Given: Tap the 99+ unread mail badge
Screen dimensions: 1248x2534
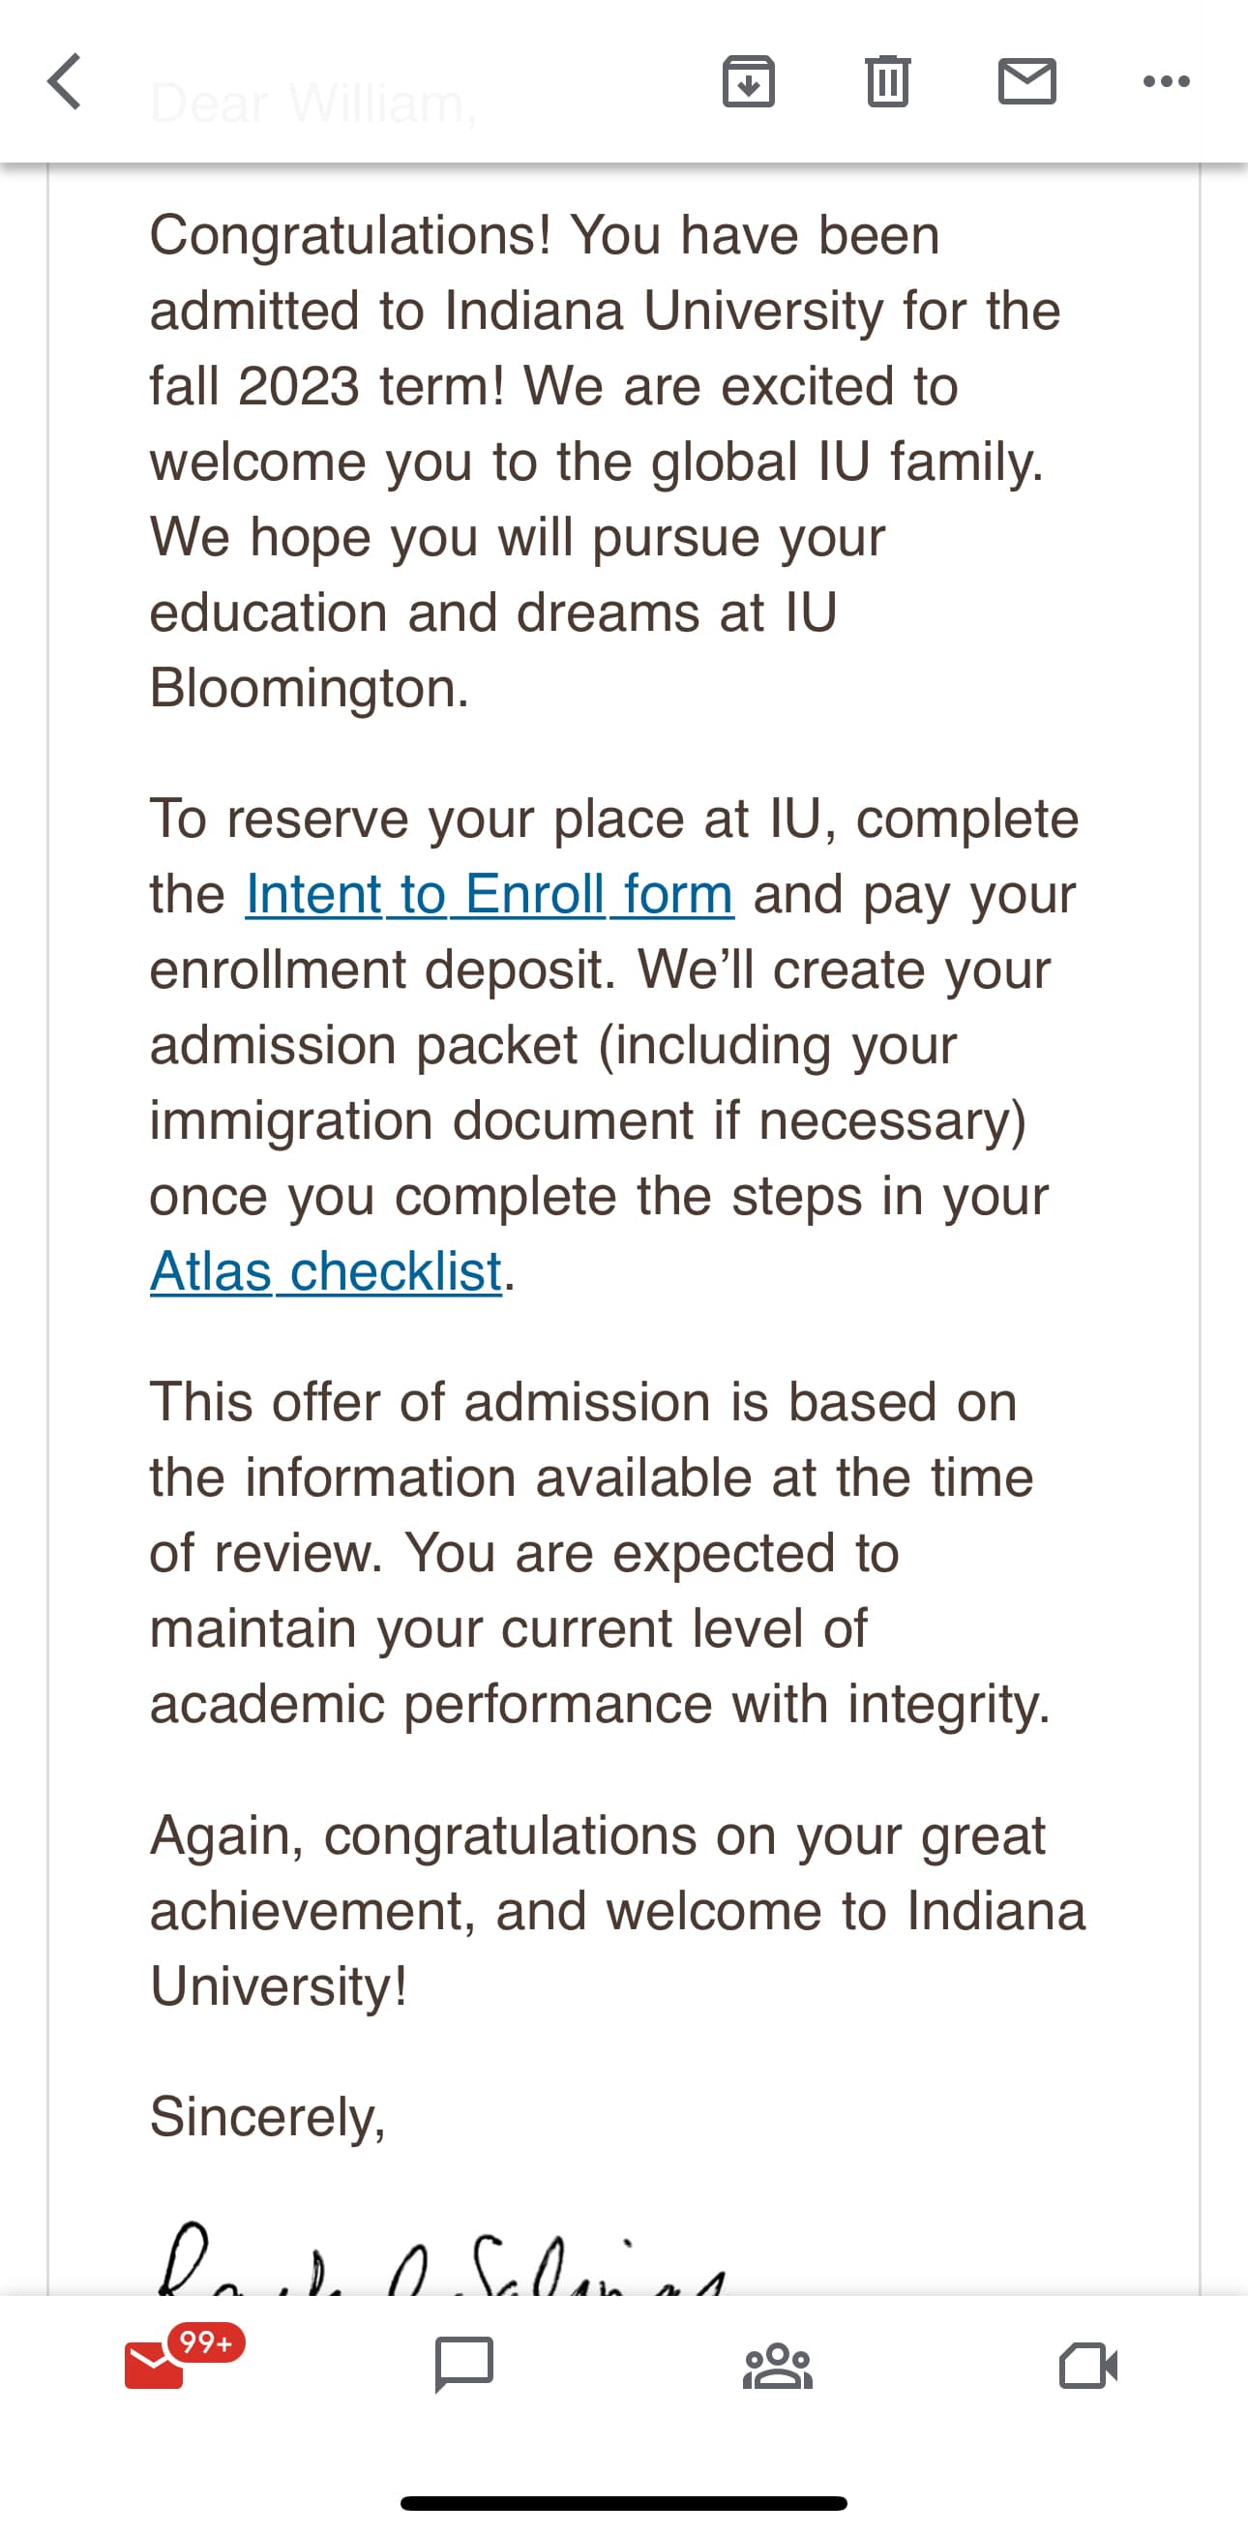Looking at the screenshot, I should pos(205,2342).
